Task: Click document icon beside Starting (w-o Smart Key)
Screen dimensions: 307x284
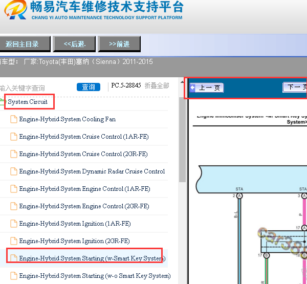Action: [14, 276]
